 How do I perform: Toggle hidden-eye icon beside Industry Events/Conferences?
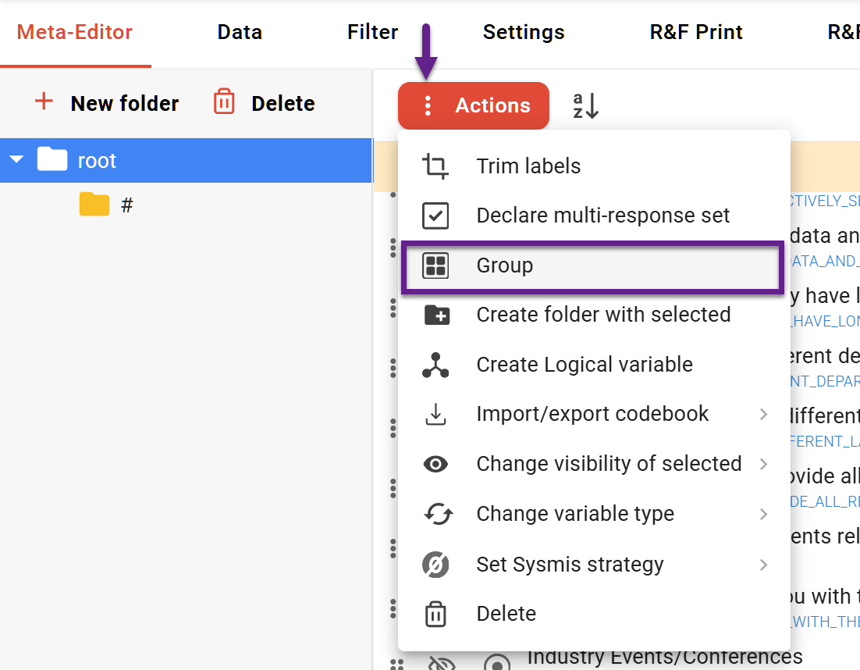442,663
